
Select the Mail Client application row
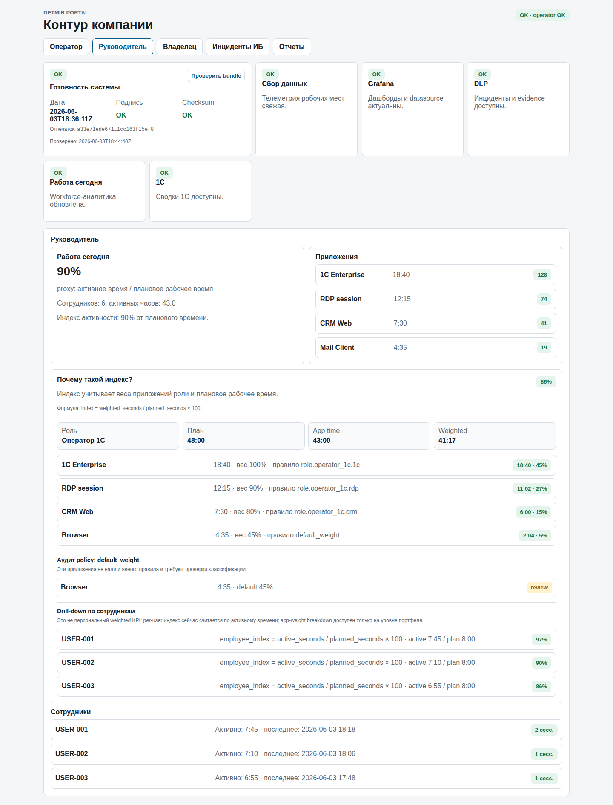435,348
